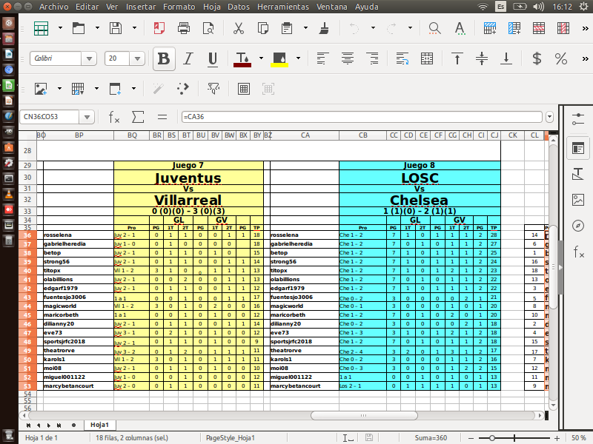Open the sidebar Gallery panel
This screenshot has width=593, height=444.
coord(578,200)
